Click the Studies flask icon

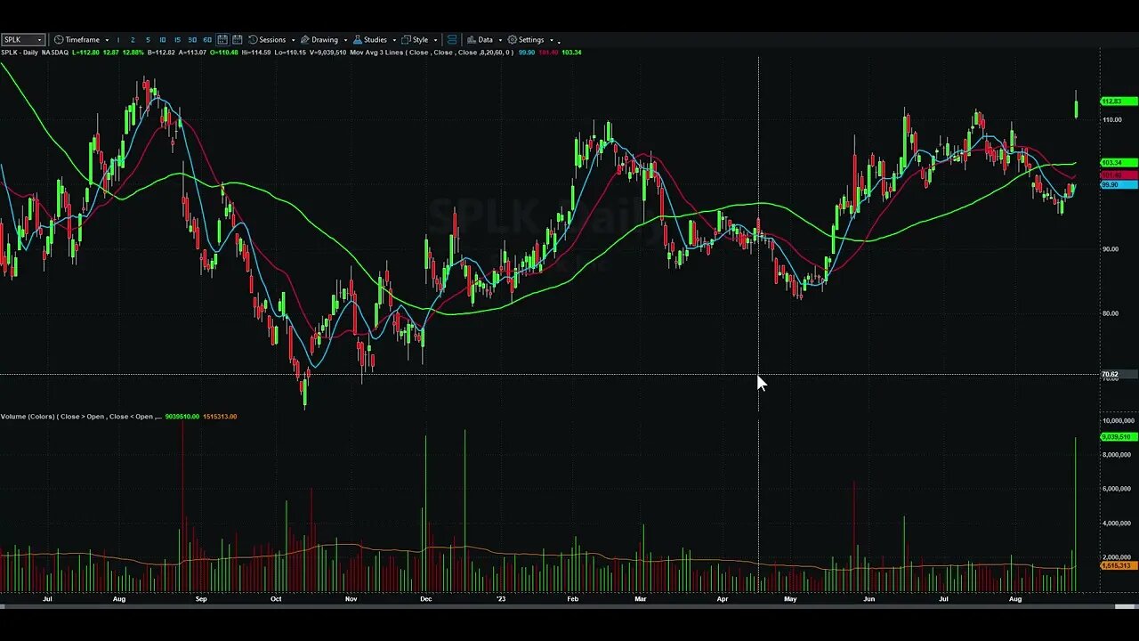click(x=357, y=40)
